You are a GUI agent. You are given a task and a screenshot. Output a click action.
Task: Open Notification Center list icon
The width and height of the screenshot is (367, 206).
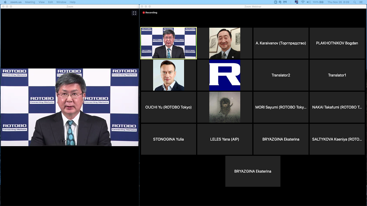pos(361,2)
